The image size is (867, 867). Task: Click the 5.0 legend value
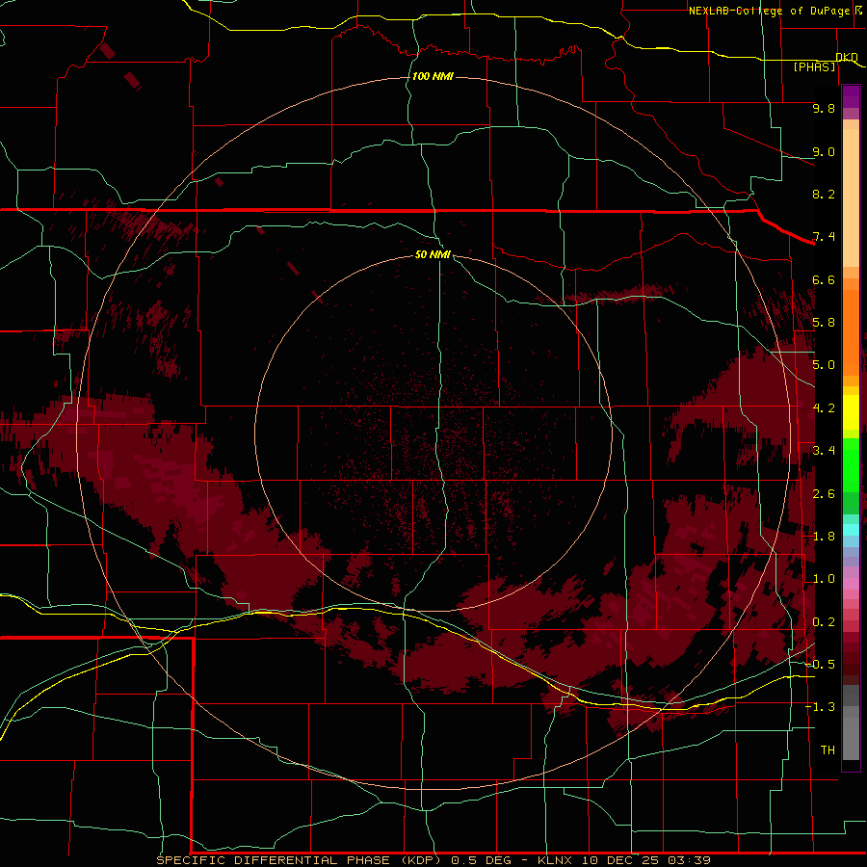(x=824, y=365)
